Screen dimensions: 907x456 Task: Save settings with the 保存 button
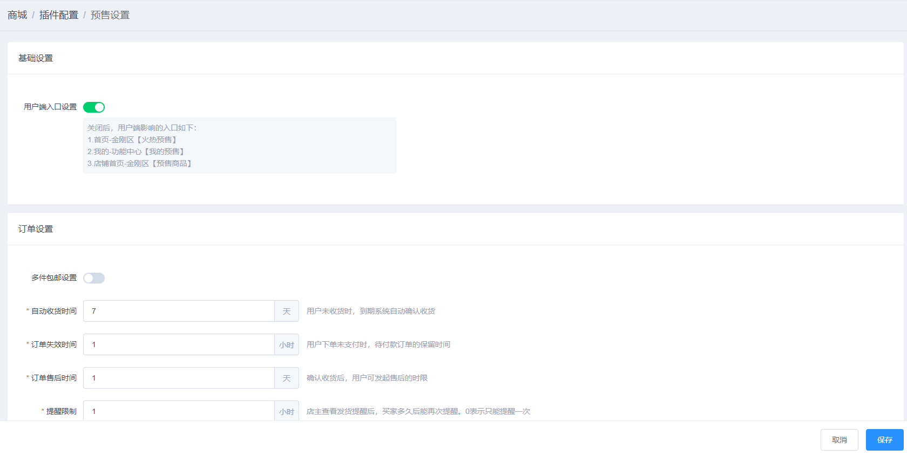tap(884, 440)
